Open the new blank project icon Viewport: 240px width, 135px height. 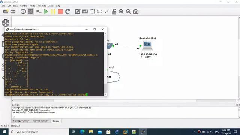click(6, 12)
